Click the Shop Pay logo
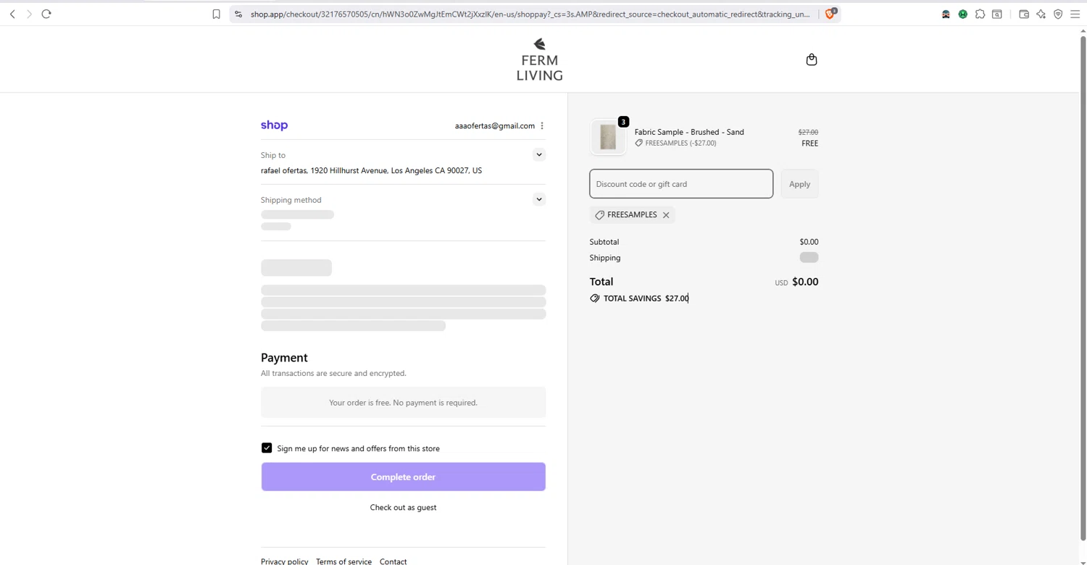1087x565 pixels. point(274,125)
